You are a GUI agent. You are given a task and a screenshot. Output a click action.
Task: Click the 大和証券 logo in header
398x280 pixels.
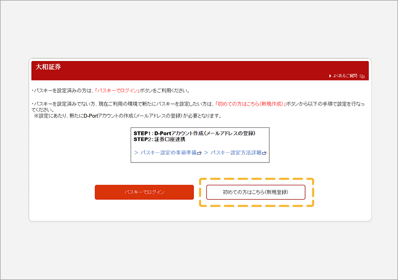pos(48,67)
